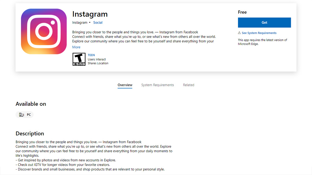Click the PC availability chip
This screenshot has width=312, height=175.
point(25,115)
